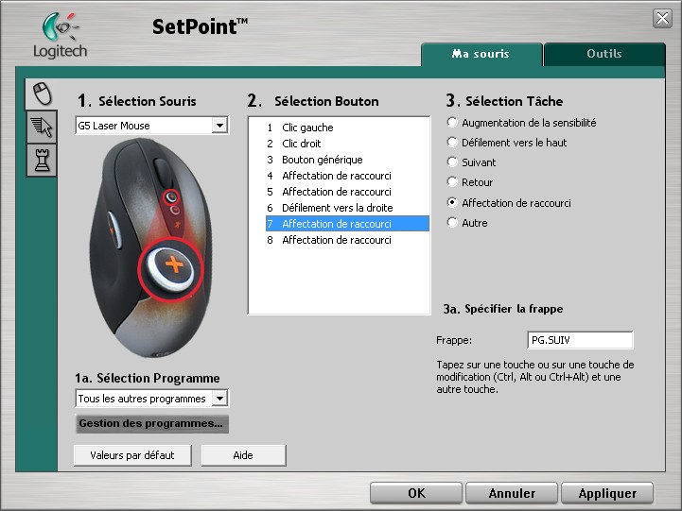The width and height of the screenshot is (682, 511).
Task: Confirm with the OK button
Action: click(x=416, y=493)
